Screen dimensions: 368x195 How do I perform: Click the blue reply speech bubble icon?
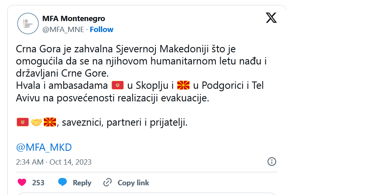pos(62,182)
